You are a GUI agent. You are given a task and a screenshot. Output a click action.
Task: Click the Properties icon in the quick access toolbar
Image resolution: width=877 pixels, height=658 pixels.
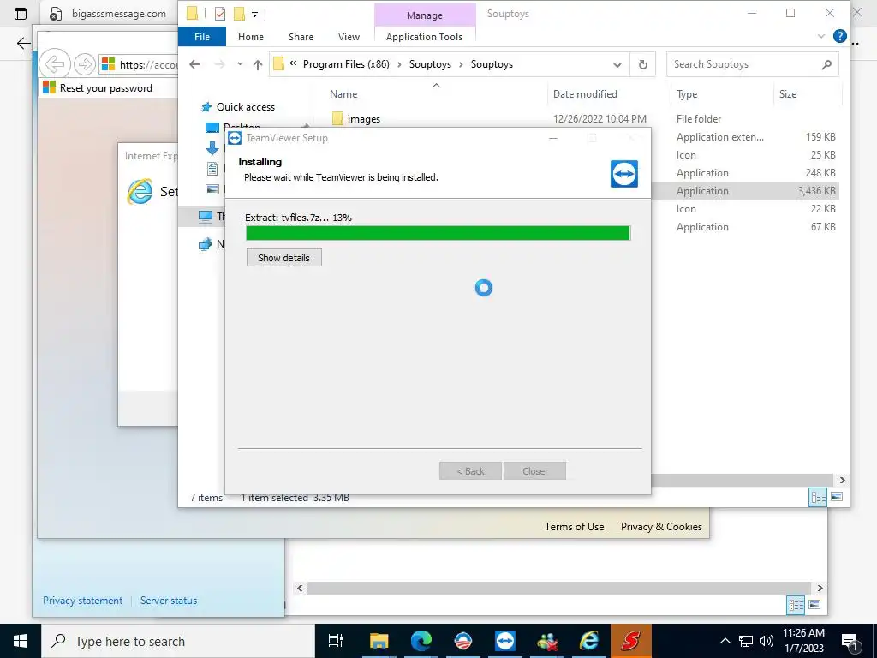click(x=220, y=14)
